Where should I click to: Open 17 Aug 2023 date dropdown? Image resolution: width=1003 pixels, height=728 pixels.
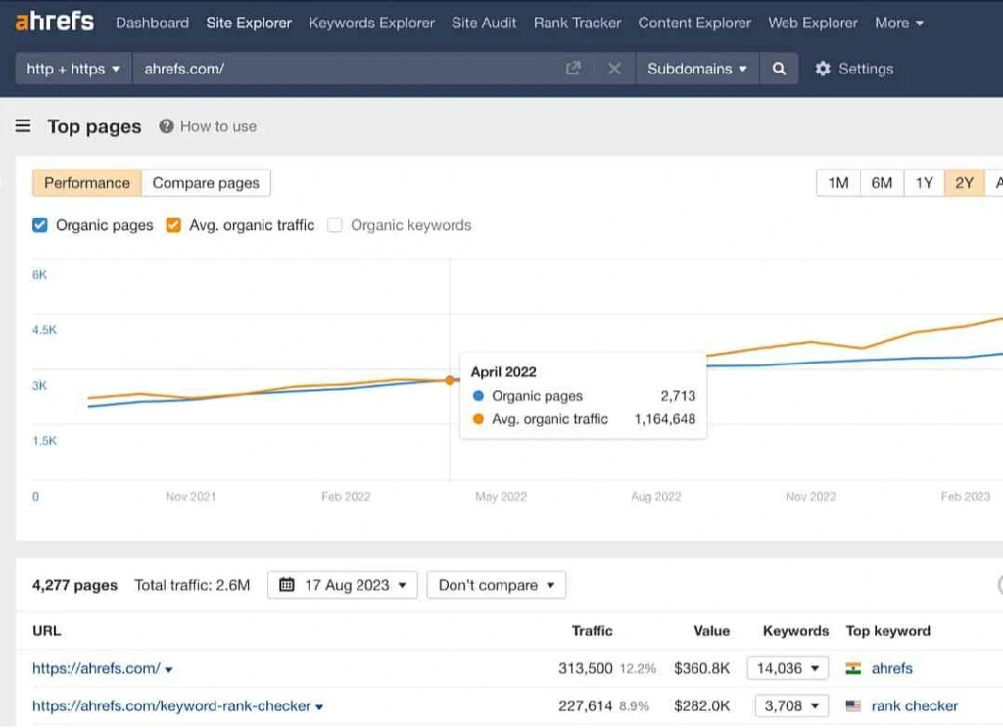[x=343, y=585]
